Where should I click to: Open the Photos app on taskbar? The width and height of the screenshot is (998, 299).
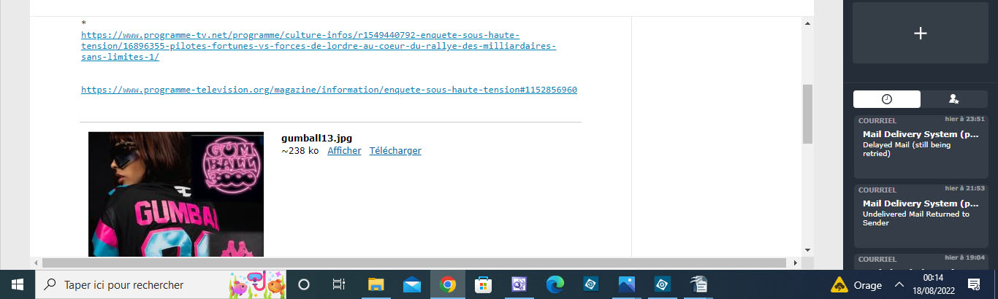pyautogui.click(x=627, y=284)
